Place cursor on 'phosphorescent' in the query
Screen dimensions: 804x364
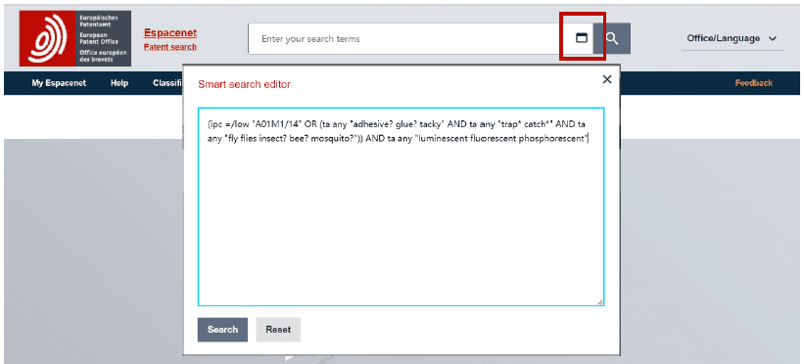click(552, 139)
